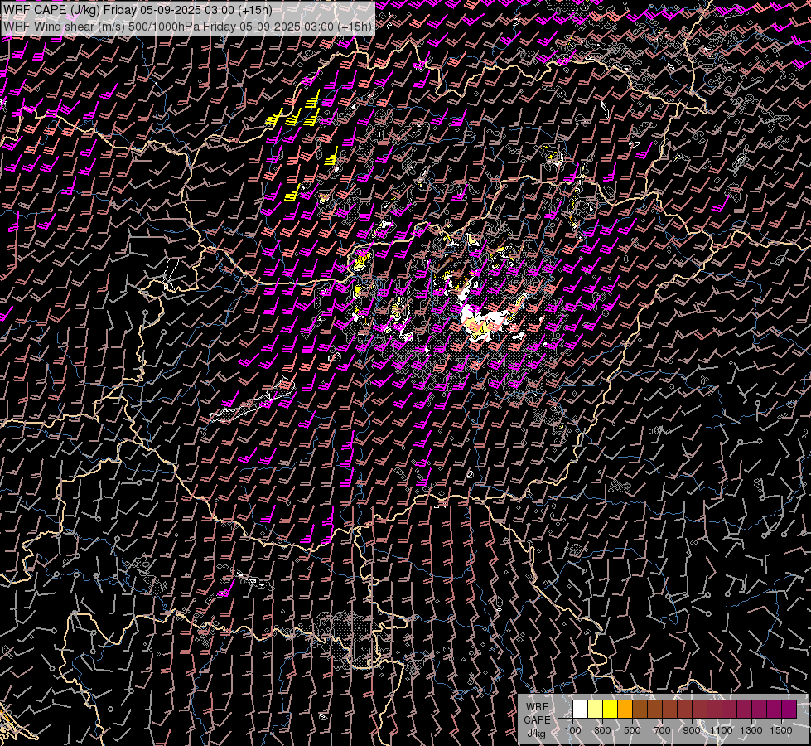Click the legend swatch starting at 700
The width and height of the screenshot is (811, 746).
670,709
